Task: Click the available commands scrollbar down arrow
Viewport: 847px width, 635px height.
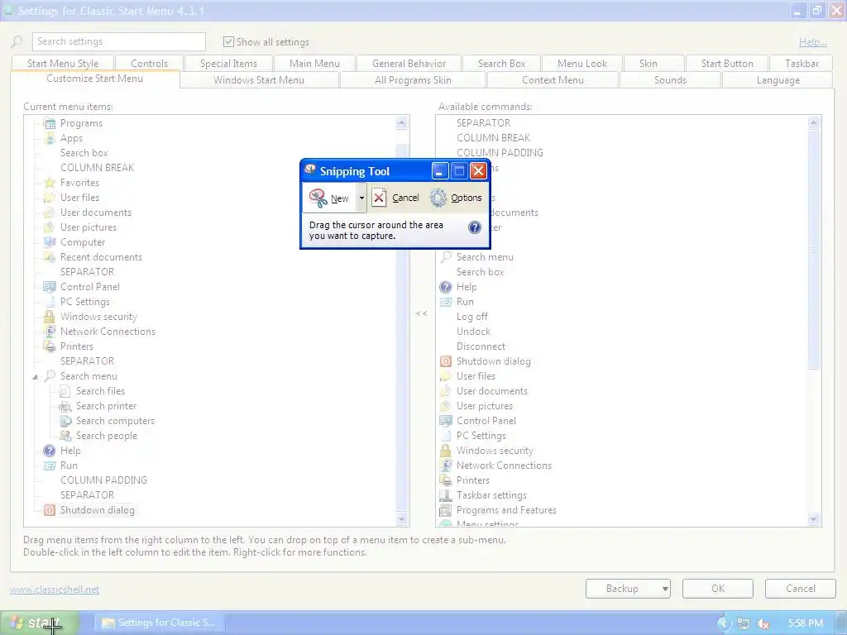Action: tap(814, 519)
